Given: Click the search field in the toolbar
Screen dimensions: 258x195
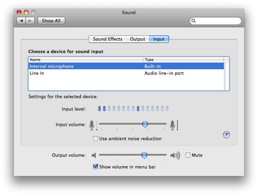Looking at the screenshot, I should tap(216, 21).
